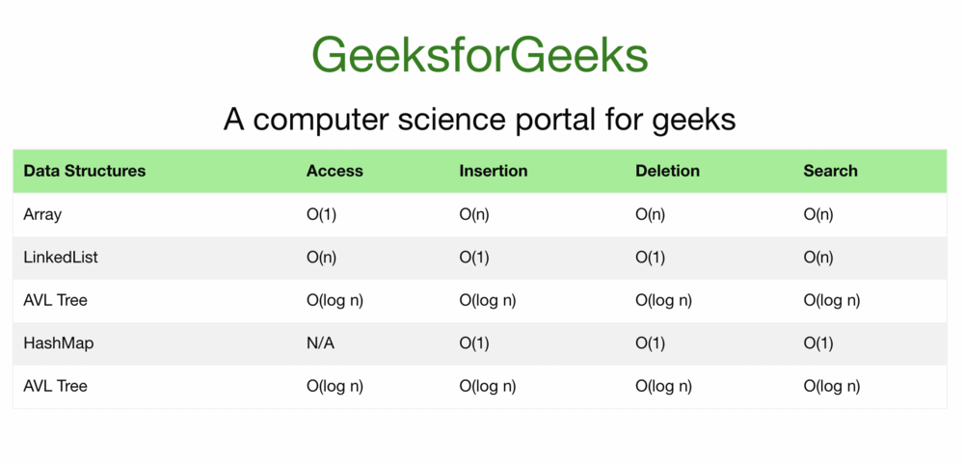
Task: Click the Deletion column header
Action: pos(667,171)
